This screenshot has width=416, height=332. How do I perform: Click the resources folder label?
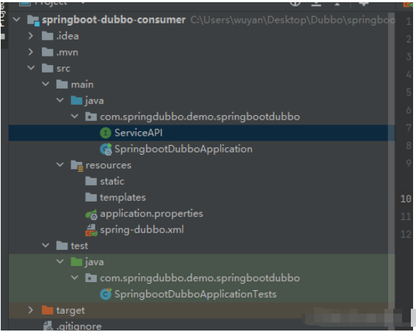pyautogui.click(x=109, y=166)
